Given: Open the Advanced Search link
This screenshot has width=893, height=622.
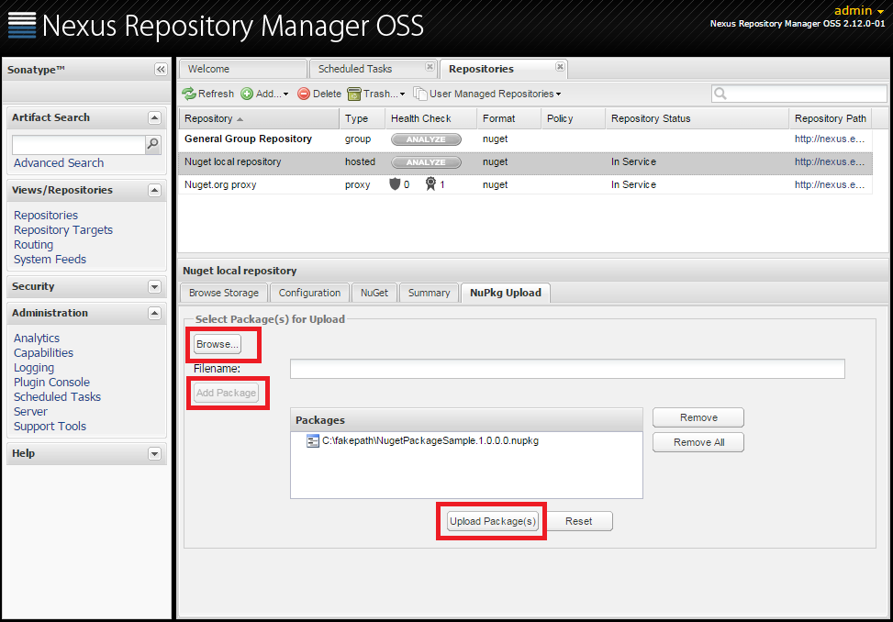Looking at the screenshot, I should pos(59,163).
